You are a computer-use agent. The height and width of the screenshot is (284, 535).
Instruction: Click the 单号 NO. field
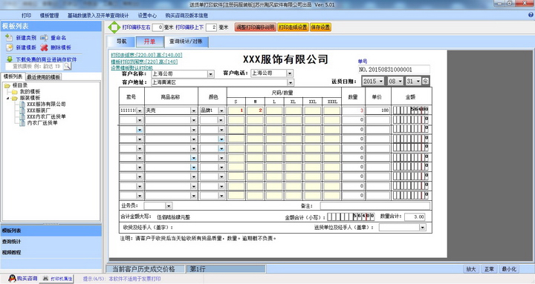394,70
